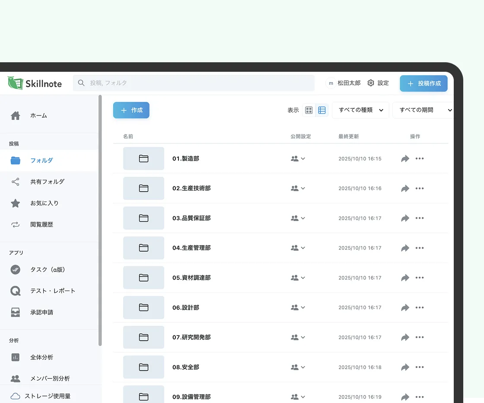
Task: Click the タスク checkmark icon
Action: click(16, 269)
